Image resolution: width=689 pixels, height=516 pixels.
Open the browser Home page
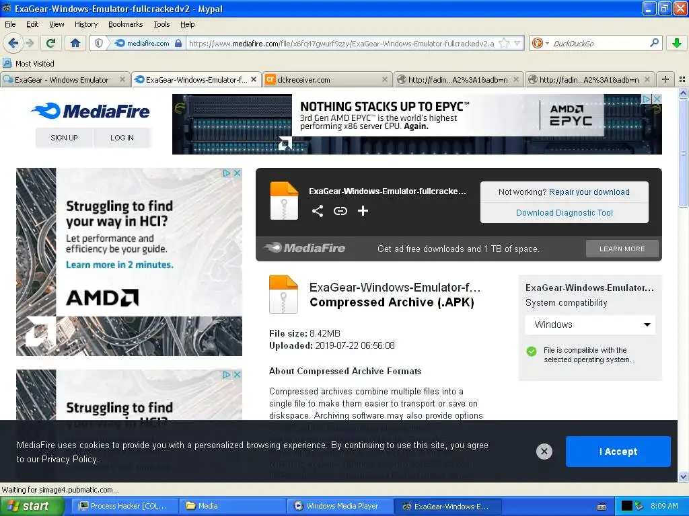(75, 43)
